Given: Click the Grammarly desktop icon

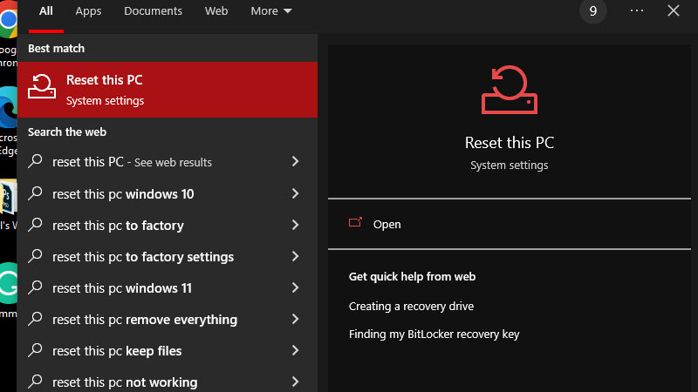Looking at the screenshot, I should coord(8,283).
